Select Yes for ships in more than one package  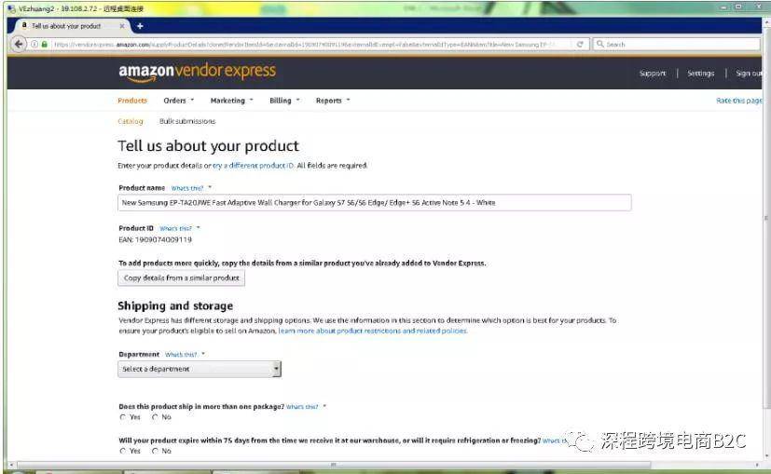[x=123, y=417]
